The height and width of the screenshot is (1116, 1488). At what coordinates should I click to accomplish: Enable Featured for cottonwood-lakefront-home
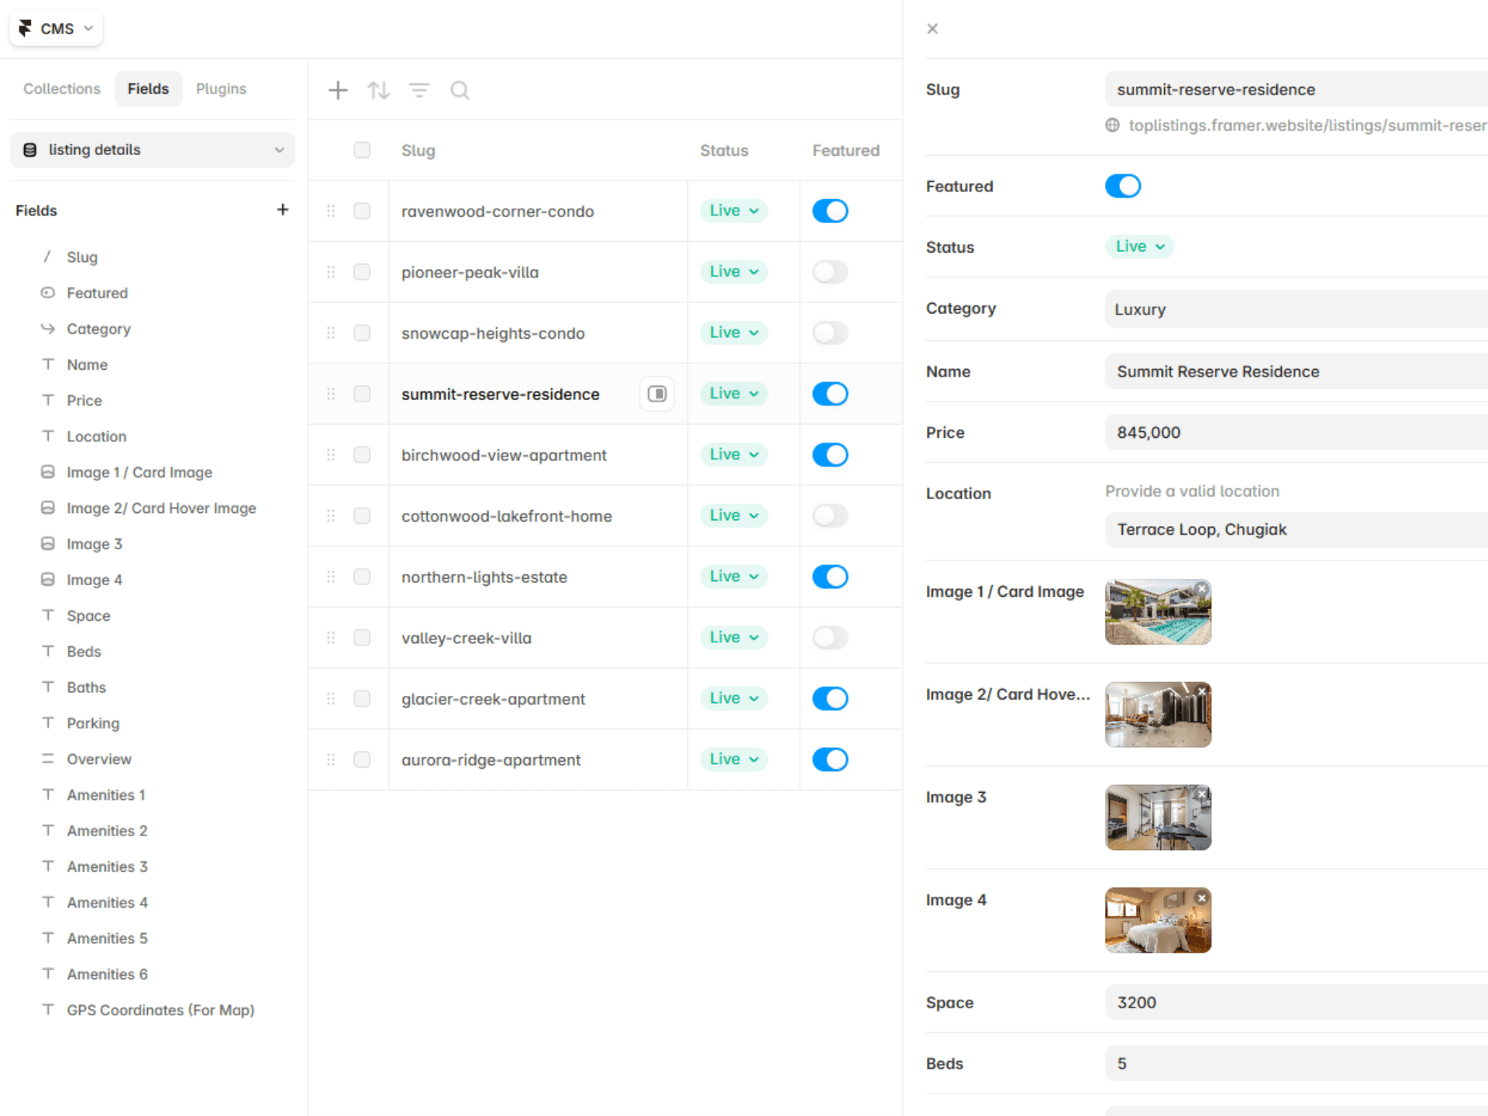830,515
